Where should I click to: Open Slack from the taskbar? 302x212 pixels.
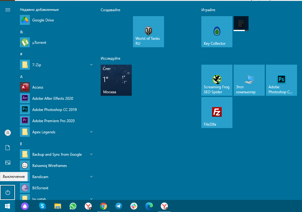(x=134, y=206)
